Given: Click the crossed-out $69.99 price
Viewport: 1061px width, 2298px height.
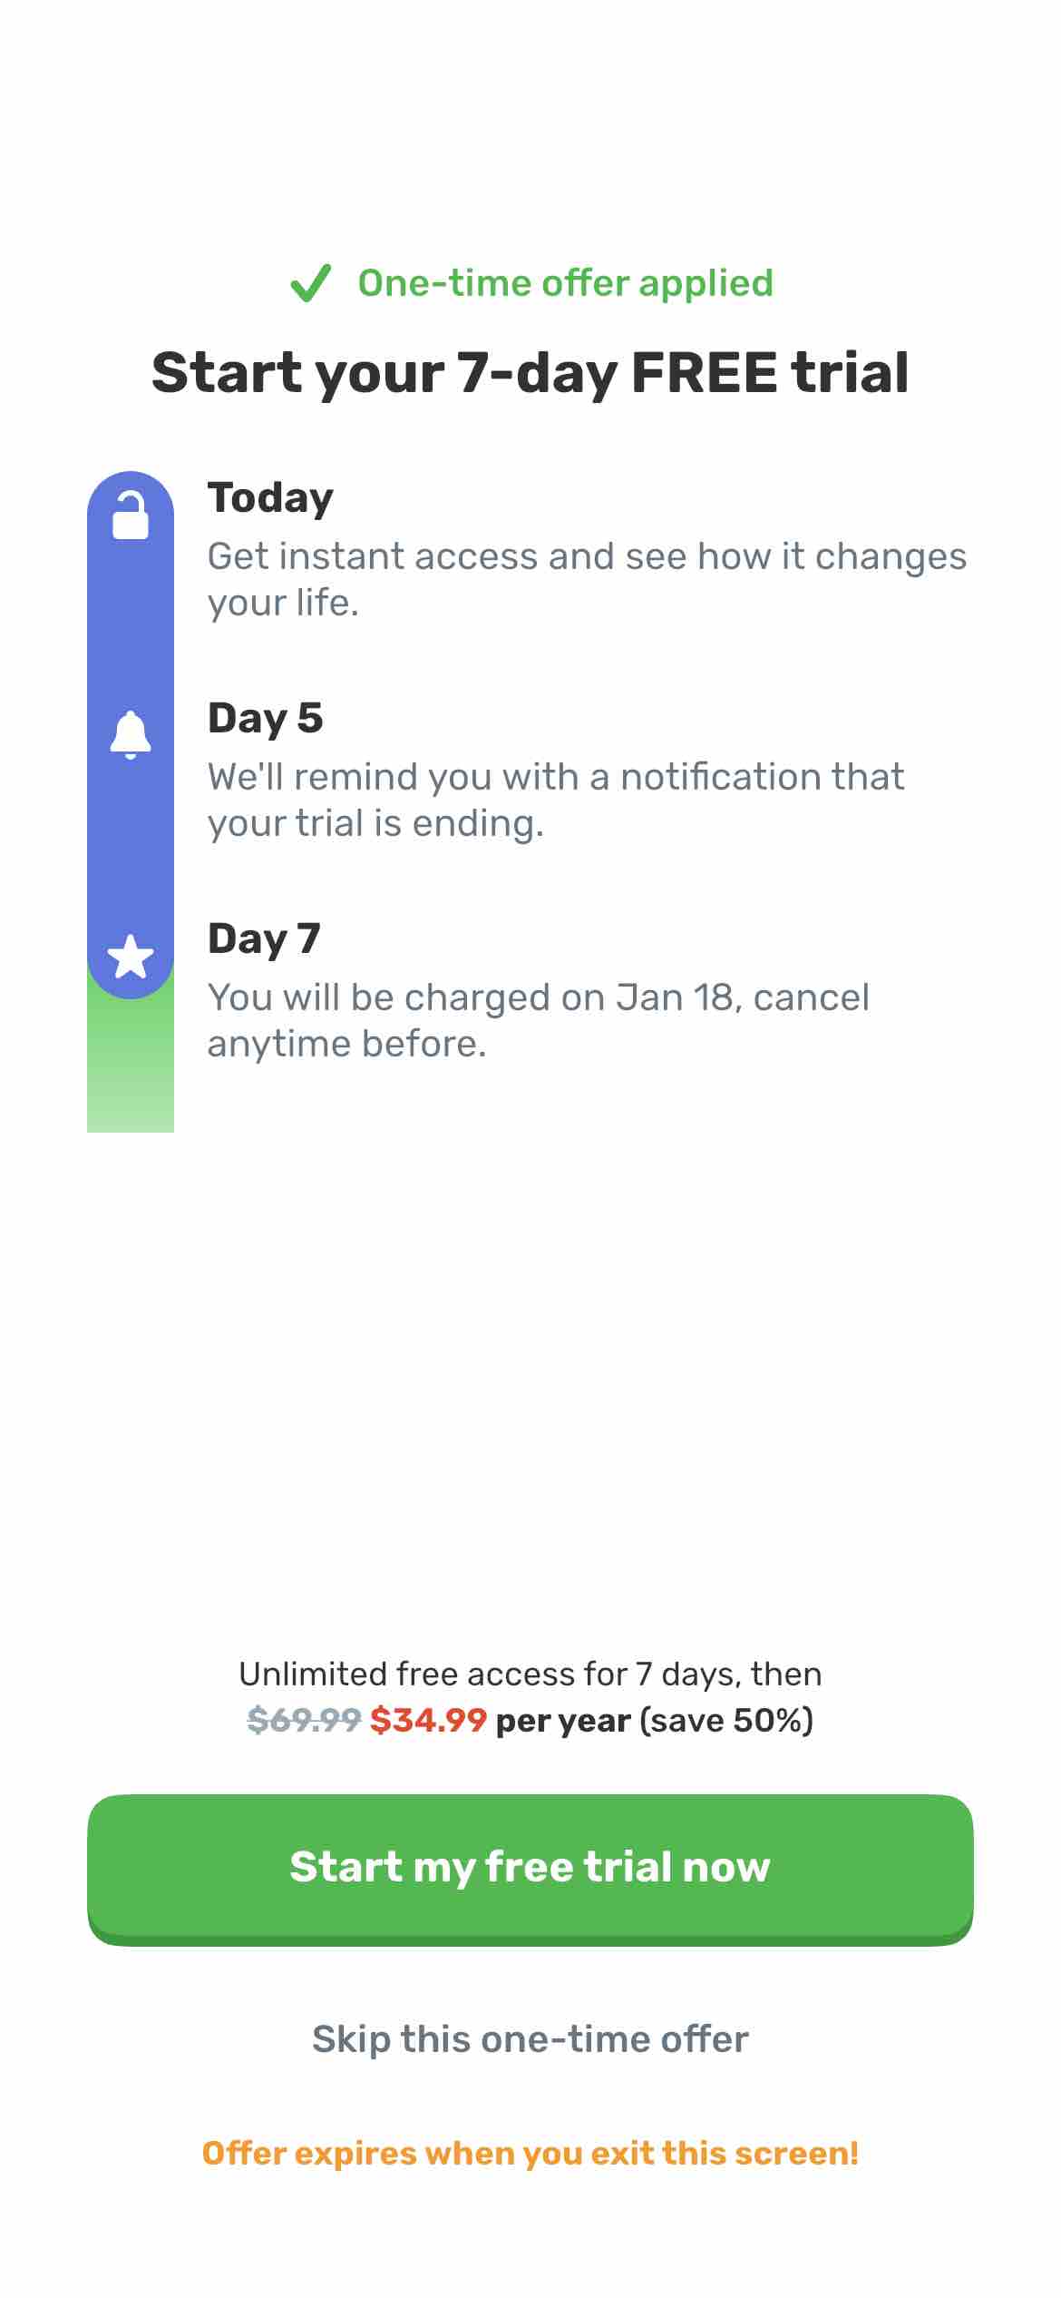Looking at the screenshot, I should tap(304, 1720).
